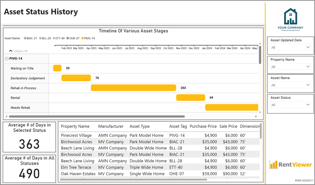Open the Asset Status filter dropdown

pos(291,105)
